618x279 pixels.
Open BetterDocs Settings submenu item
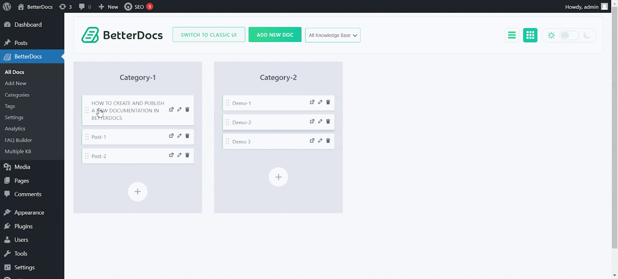14,117
